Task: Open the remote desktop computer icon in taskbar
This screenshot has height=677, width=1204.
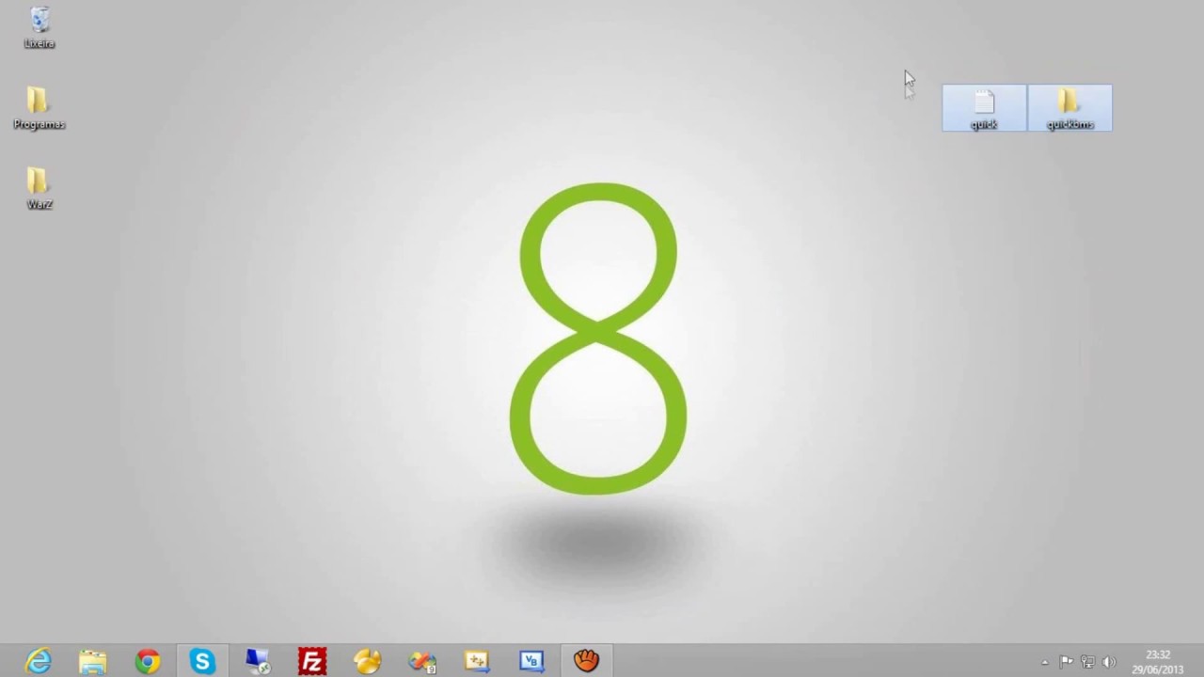Action: [257, 661]
